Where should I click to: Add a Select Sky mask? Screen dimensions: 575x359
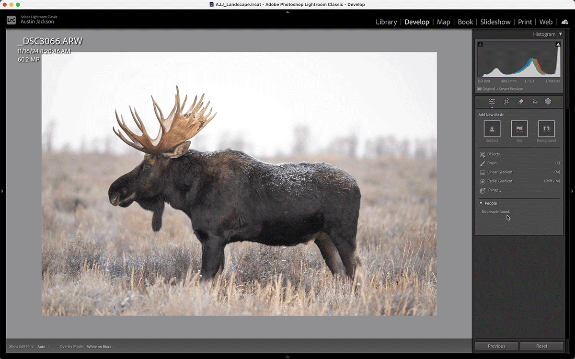pyautogui.click(x=519, y=129)
